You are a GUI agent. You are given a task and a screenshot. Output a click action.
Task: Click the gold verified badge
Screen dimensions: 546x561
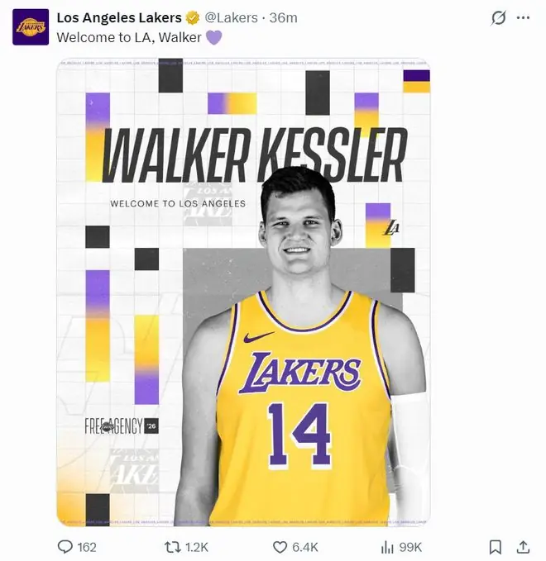click(x=193, y=17)
